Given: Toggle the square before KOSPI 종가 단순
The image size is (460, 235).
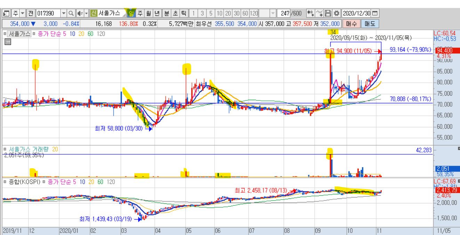Looking at the screenshot, I should tap(44, 182).
